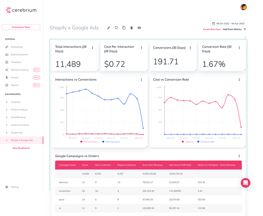The width and height of the screenshot is (263, 216).
Task: Duplicate the dashboard using the copy icon
Action: point(124,28)
